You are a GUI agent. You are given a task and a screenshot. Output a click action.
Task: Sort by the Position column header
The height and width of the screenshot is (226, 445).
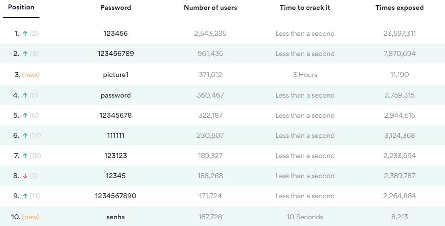[x=21, y=7]
